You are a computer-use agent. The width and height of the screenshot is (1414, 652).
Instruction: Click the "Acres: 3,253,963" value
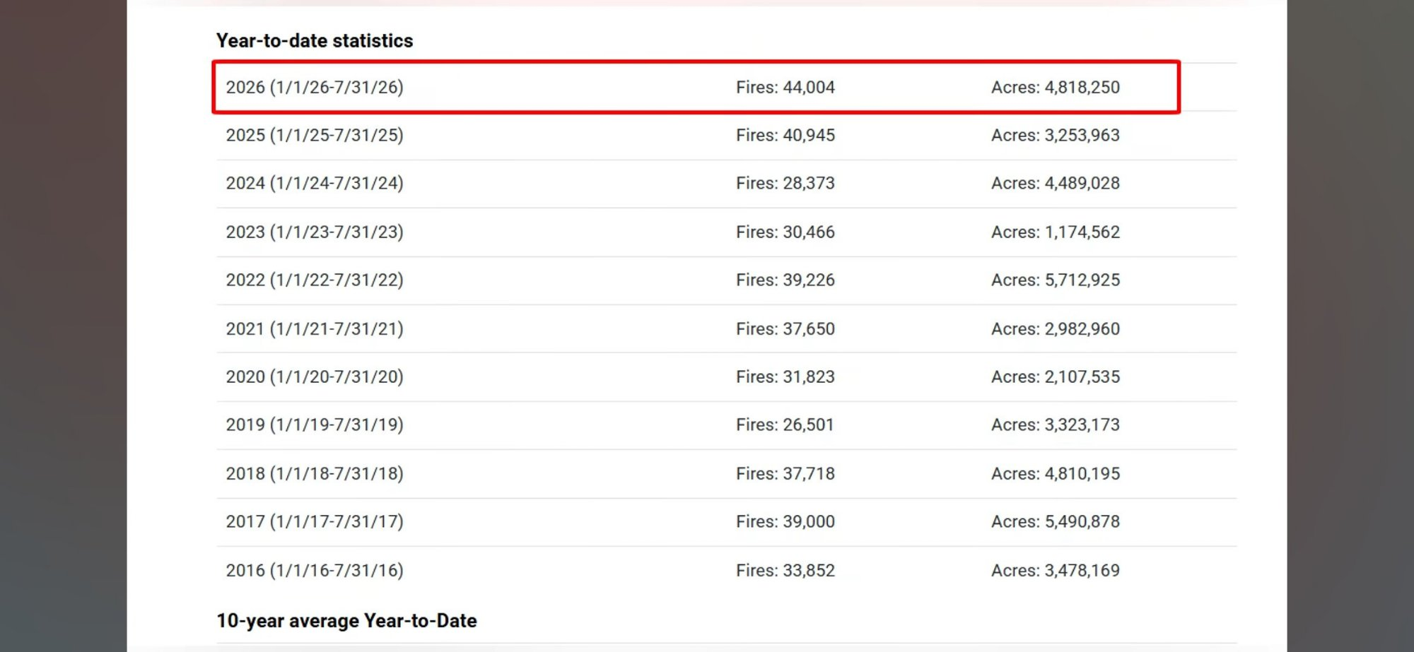pos(1056,135)
